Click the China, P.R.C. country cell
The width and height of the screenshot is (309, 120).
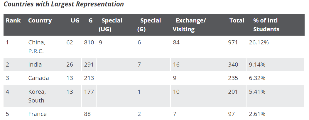[x=37, y=46]
